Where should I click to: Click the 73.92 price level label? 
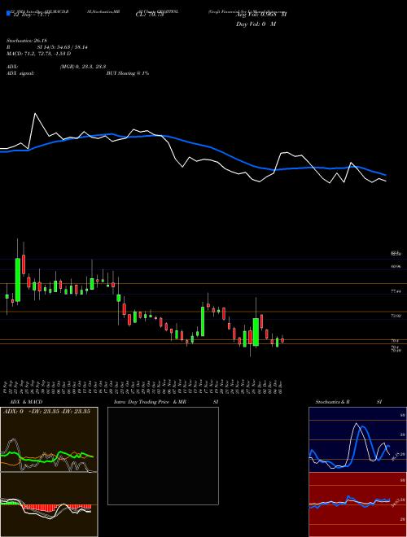[x=396, y=316]
